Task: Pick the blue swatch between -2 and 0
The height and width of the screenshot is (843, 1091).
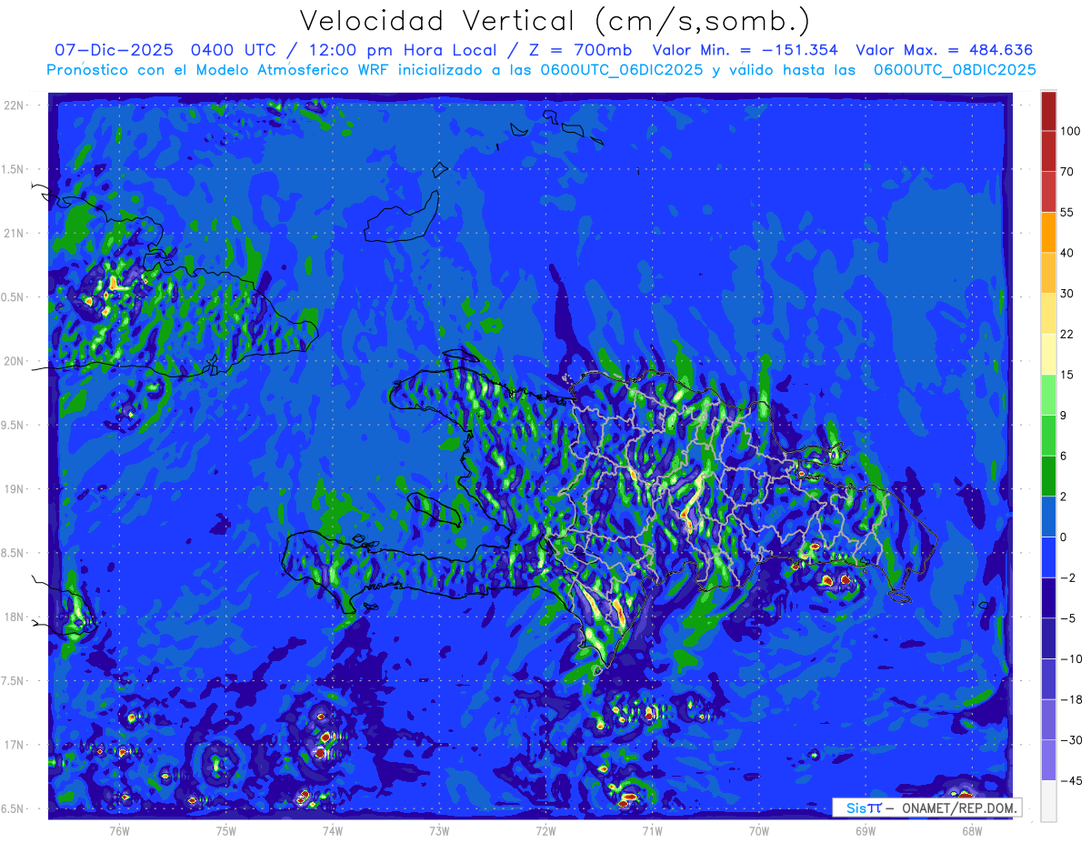Action: [x=1048, y=557]
